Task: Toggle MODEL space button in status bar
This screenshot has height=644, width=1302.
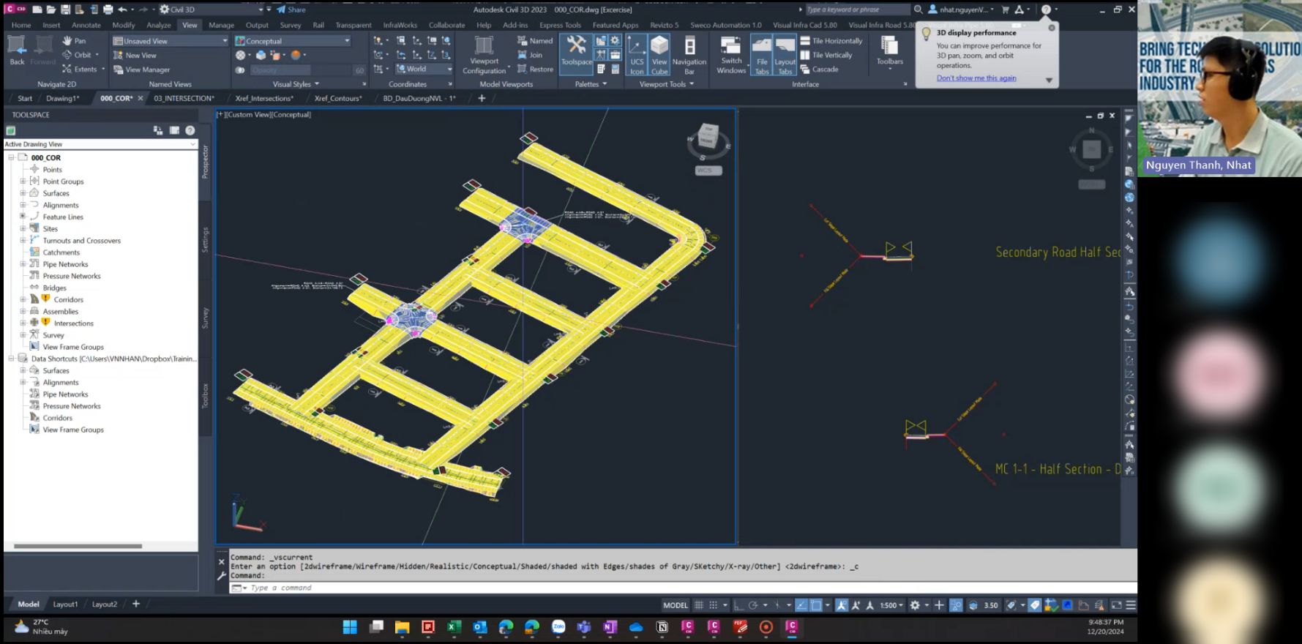Action: click(675, 605)
